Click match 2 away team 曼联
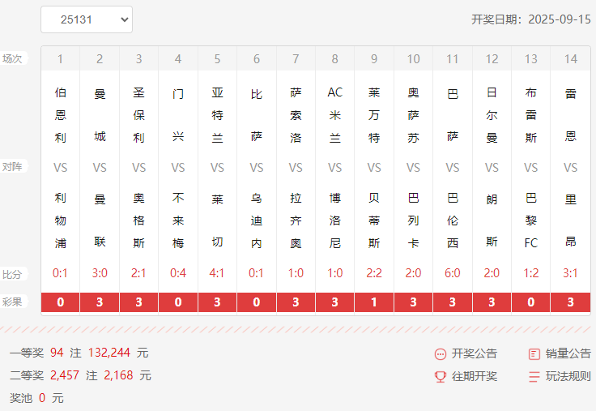 click(x=100, y=220)
